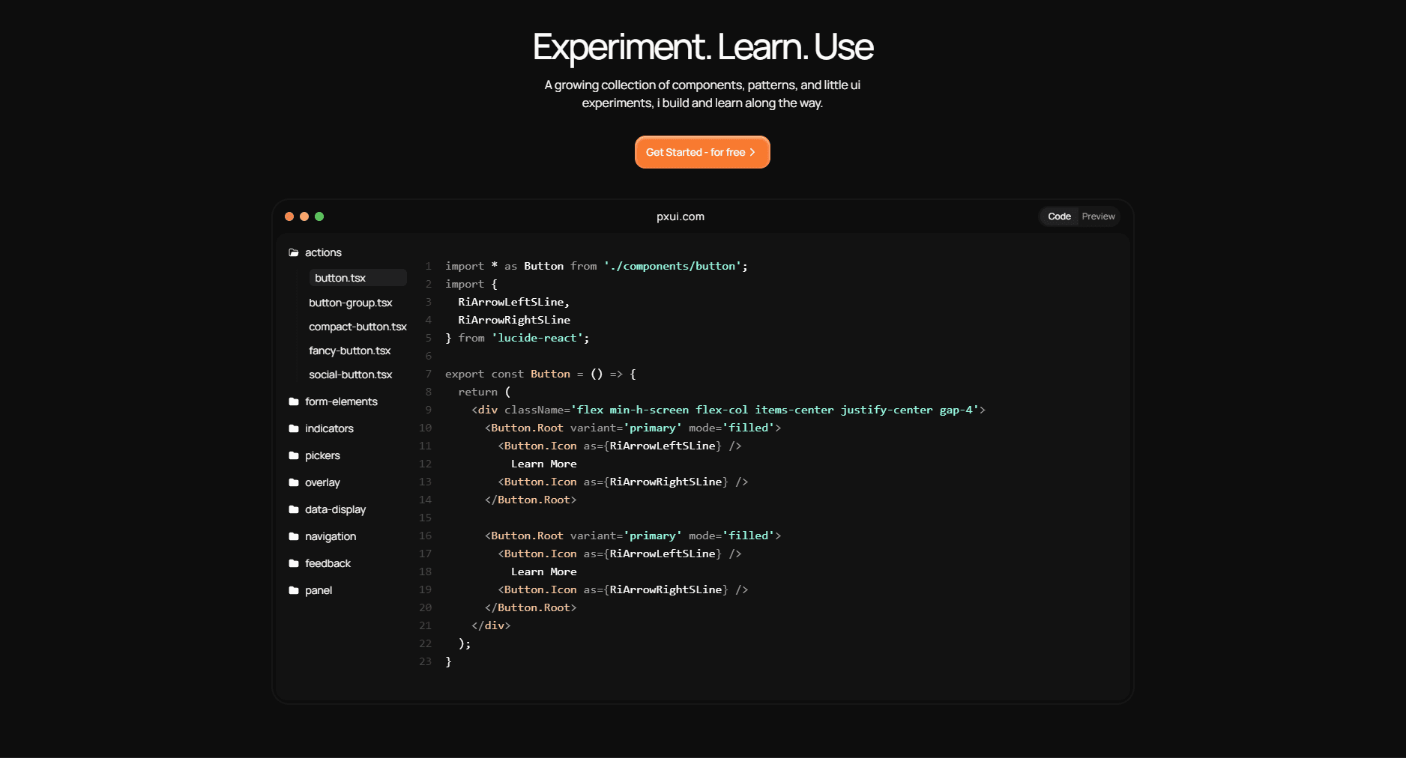The image size is (1406, 758).
Task: Click the form-elements folder icon
Action: click(294, 402)
